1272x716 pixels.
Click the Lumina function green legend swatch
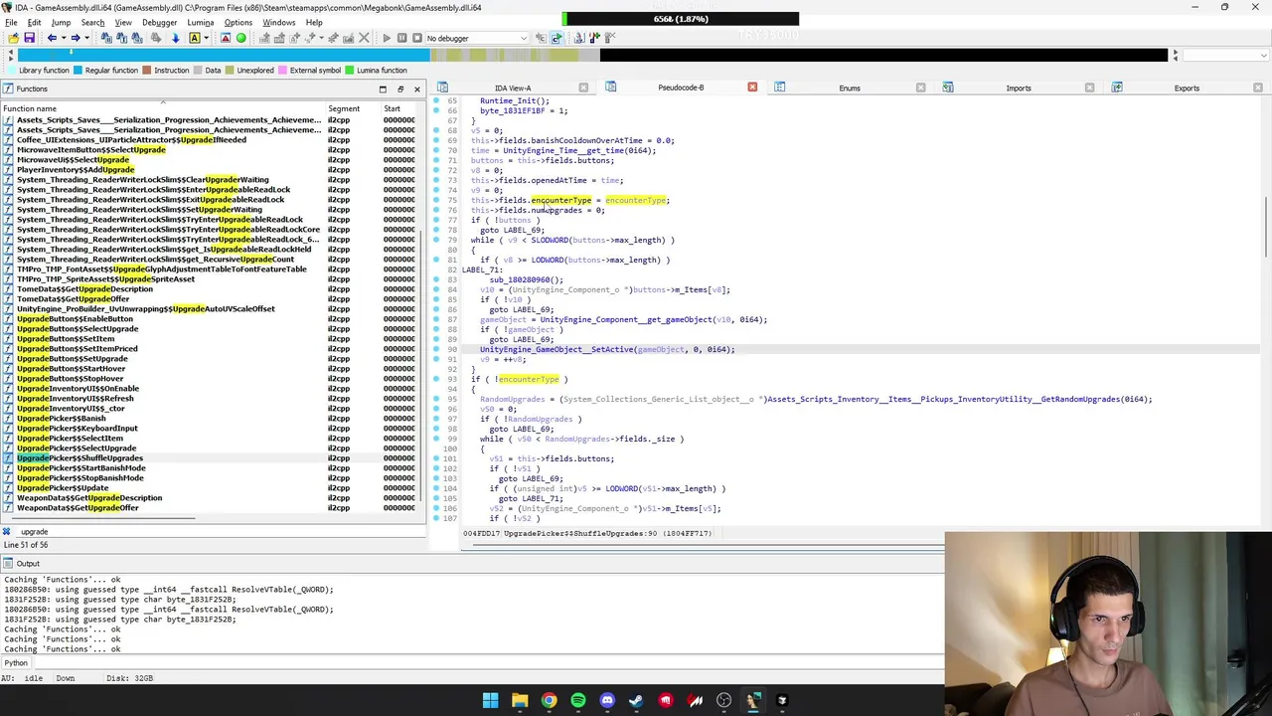[349, 71]
